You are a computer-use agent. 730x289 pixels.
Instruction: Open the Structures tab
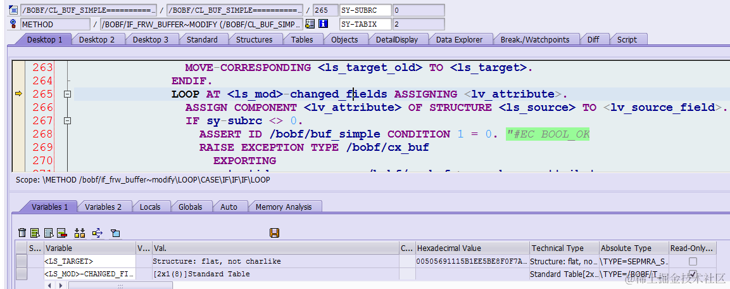click(254, 40)
